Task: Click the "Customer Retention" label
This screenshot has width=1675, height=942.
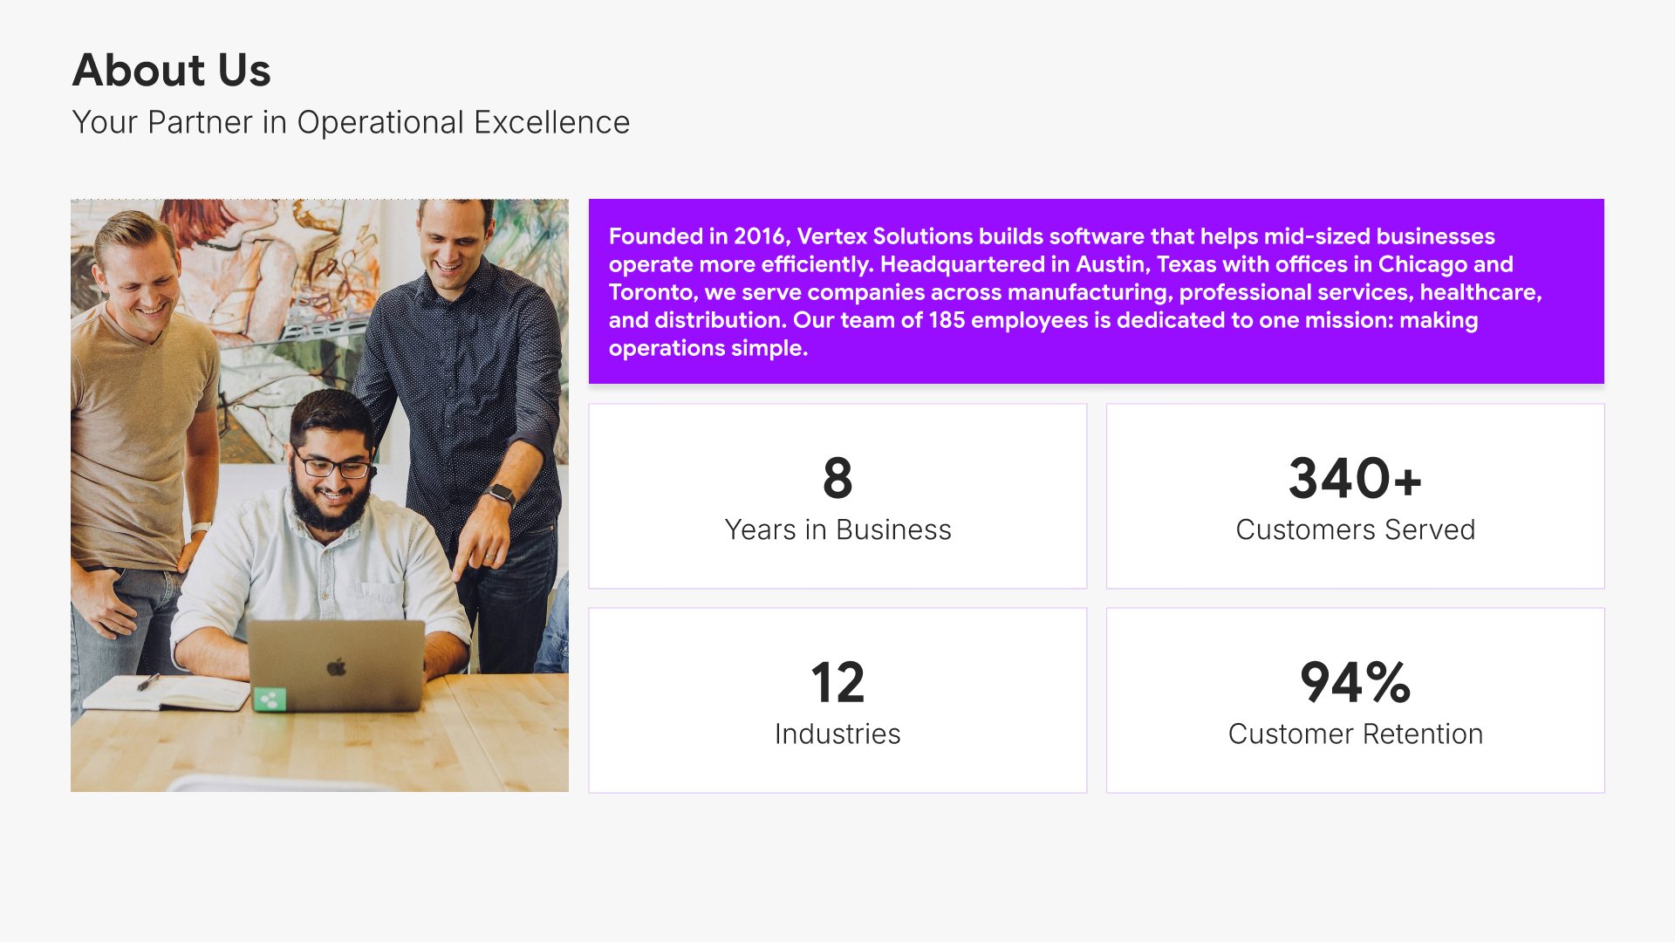Action: click(x=1355, y=734)
